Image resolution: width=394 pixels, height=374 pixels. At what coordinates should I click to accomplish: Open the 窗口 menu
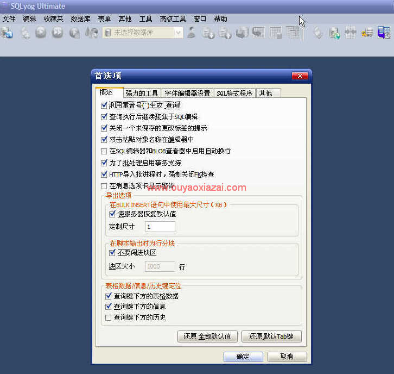[x=200, y=19]
